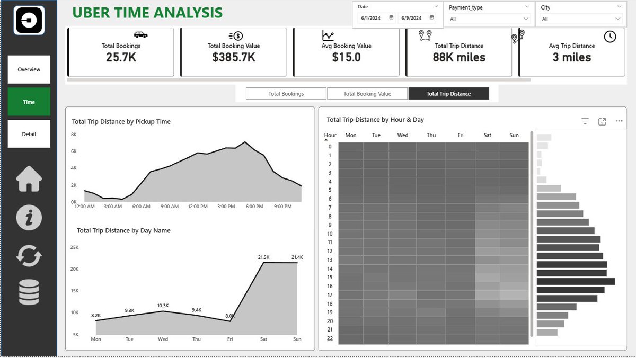Click the UBER TIME ANALYSIS heading
The height and width of the screenshot is (358, 636).
pos(147,13)
